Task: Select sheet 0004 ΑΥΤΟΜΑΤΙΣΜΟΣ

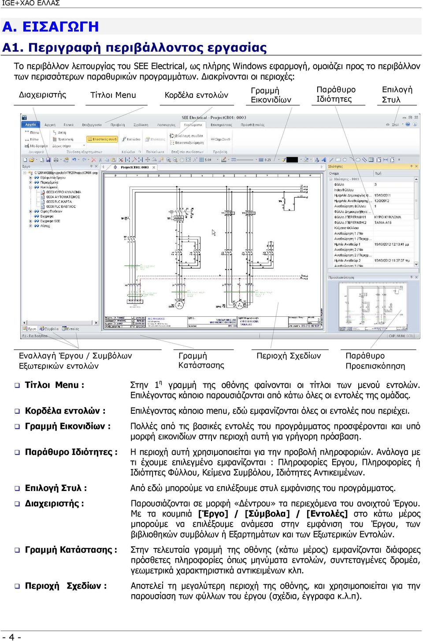Action: click(x=61, y=197)
